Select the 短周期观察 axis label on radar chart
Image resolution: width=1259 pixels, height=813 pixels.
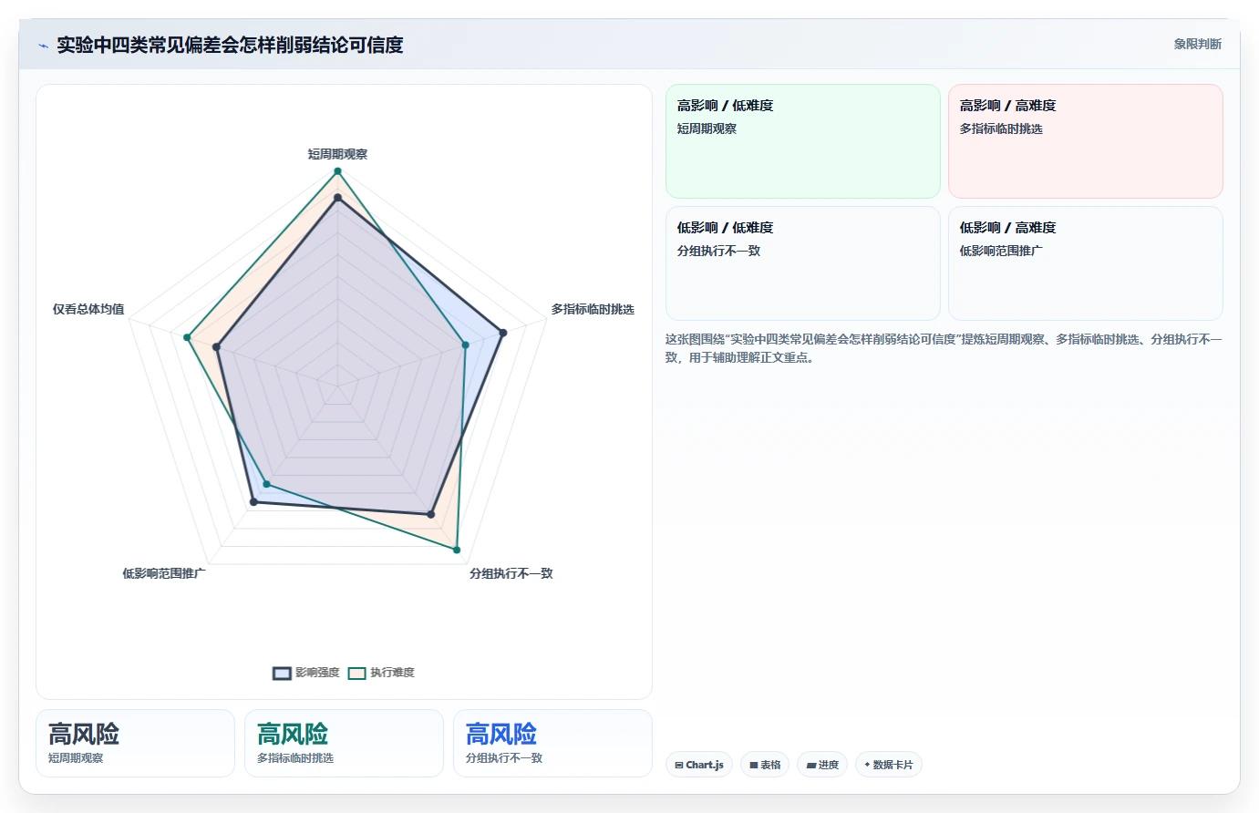pyautogui.click(x=337, y=154)
